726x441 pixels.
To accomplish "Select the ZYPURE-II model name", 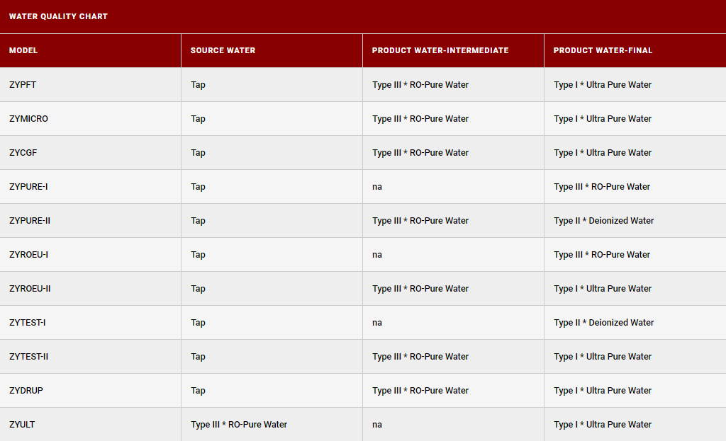I will [30, 221].
